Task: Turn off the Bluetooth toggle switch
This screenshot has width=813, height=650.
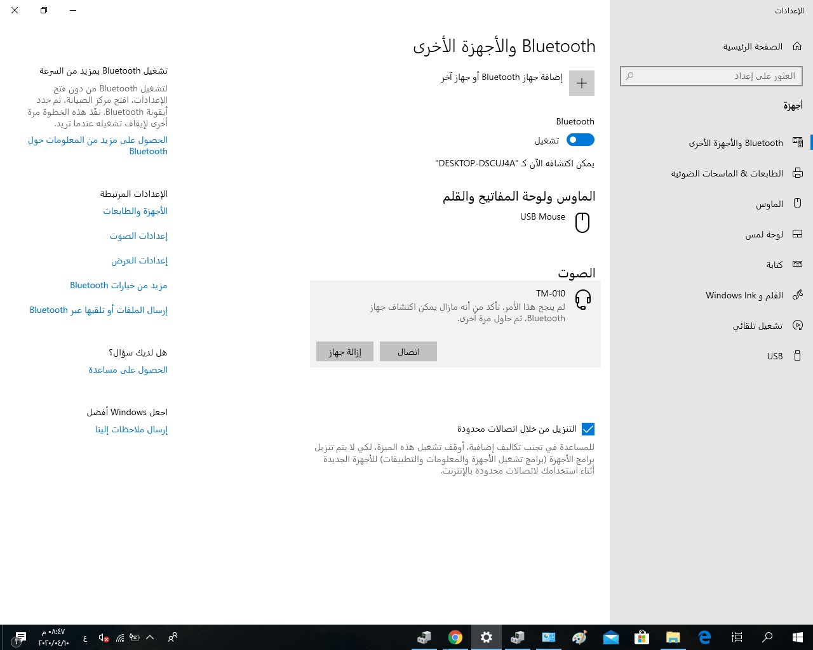Action: [581, 140]
